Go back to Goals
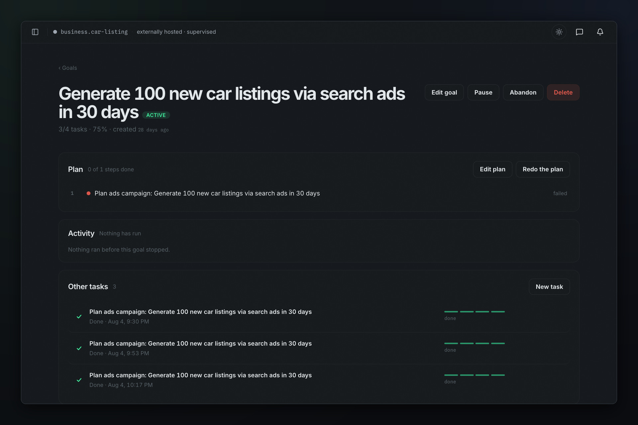Image resolution: width=638 pixels, height=425 pixels. click(x=68, y=68)
